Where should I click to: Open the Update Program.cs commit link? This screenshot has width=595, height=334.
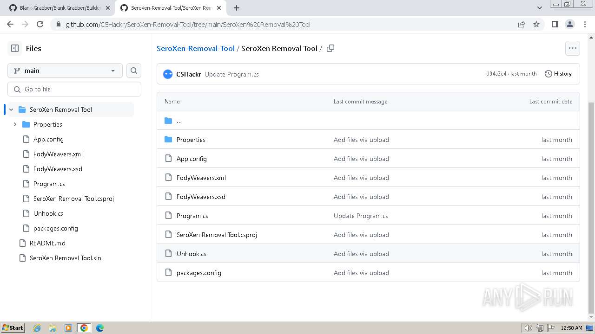coord(231,74)
